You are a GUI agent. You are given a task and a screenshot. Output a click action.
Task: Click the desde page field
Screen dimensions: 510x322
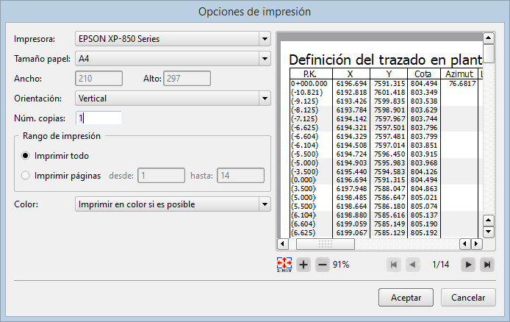162,176
